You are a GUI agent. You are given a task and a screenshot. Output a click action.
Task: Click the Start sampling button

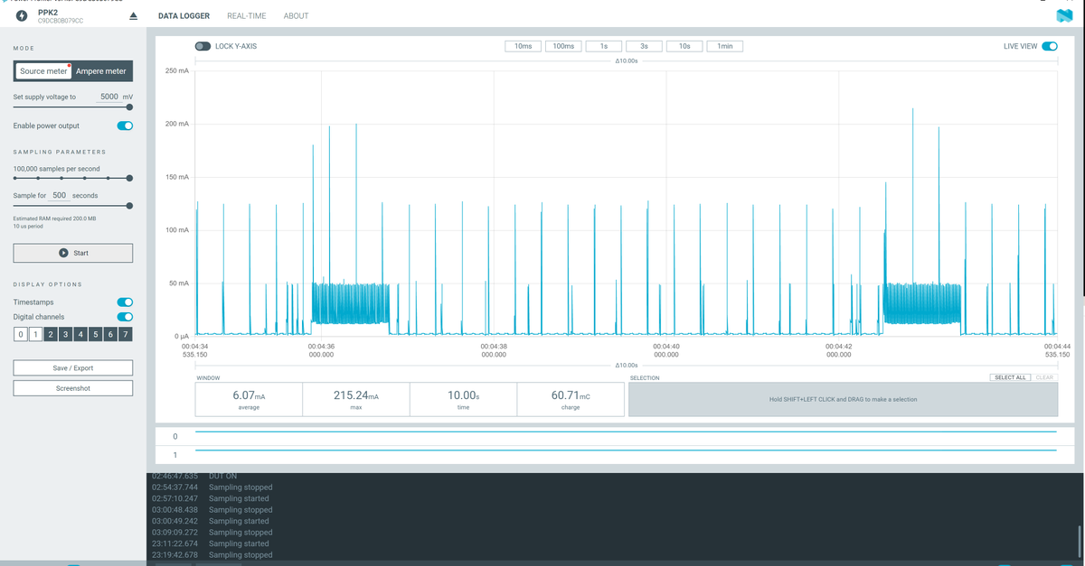(x=72, y=253)
